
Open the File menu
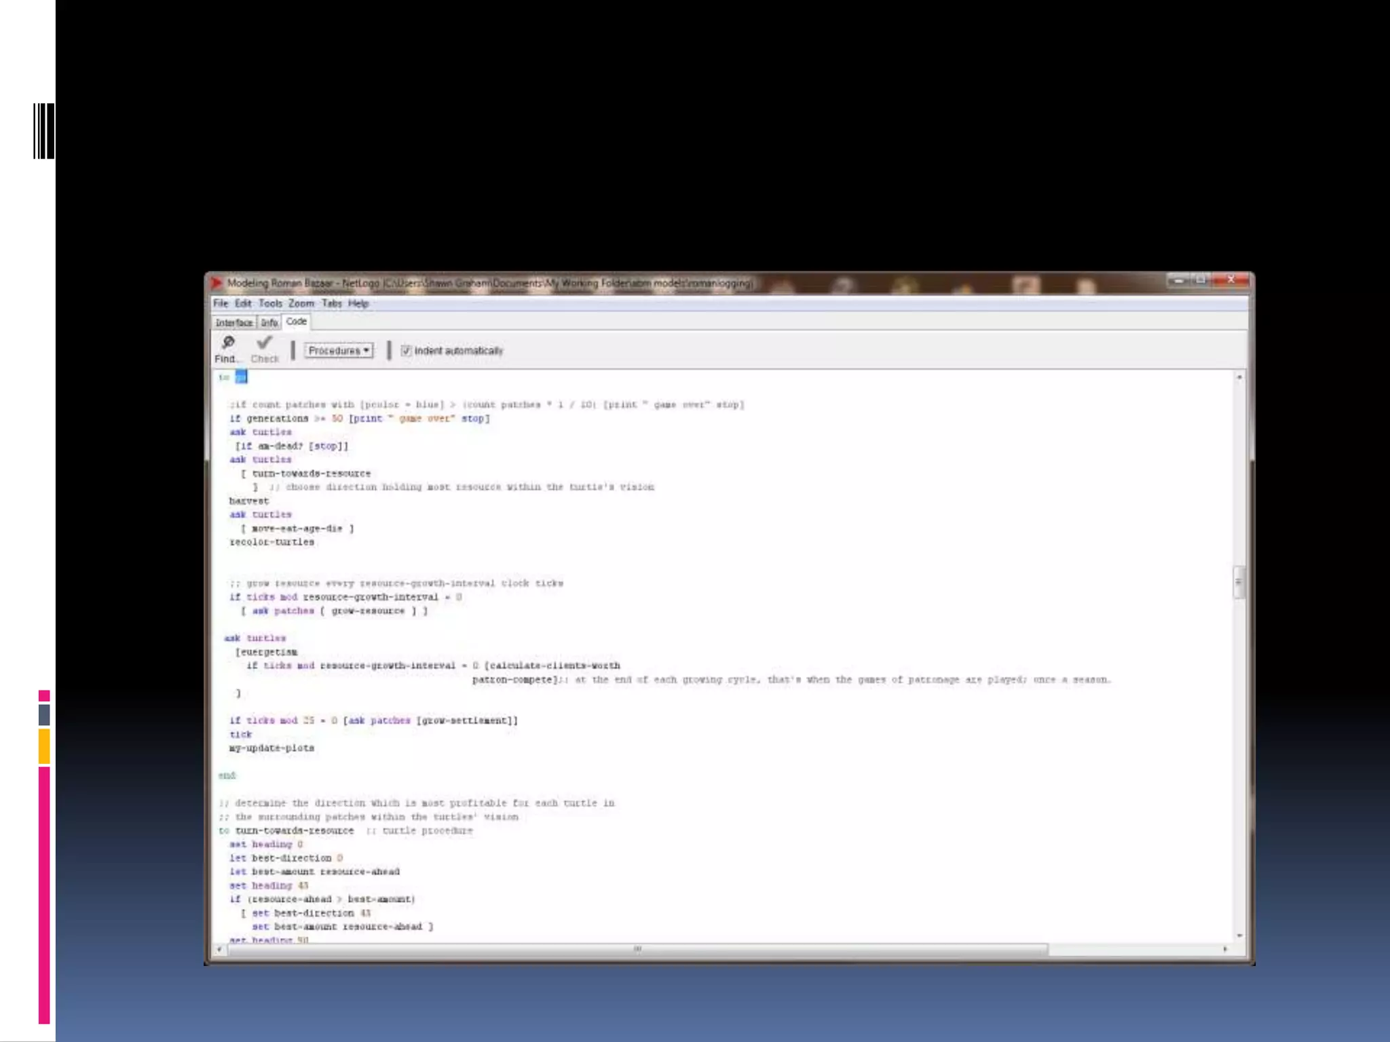point(221,303)
